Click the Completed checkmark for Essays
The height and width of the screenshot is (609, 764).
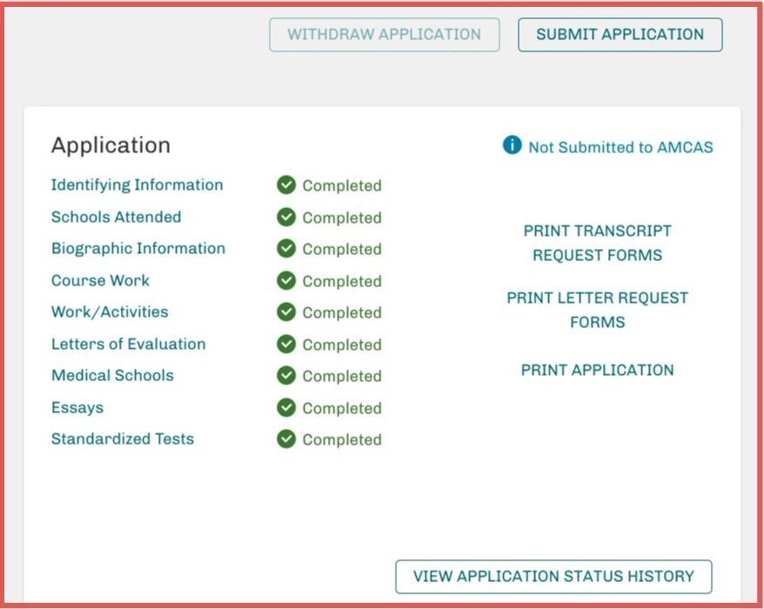[x=285, y=408]
